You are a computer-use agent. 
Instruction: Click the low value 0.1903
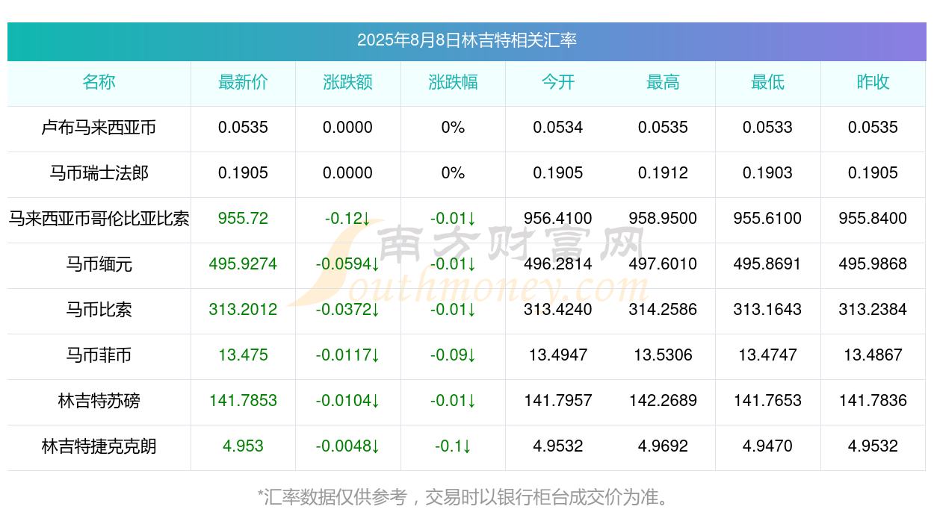(767, 173)
